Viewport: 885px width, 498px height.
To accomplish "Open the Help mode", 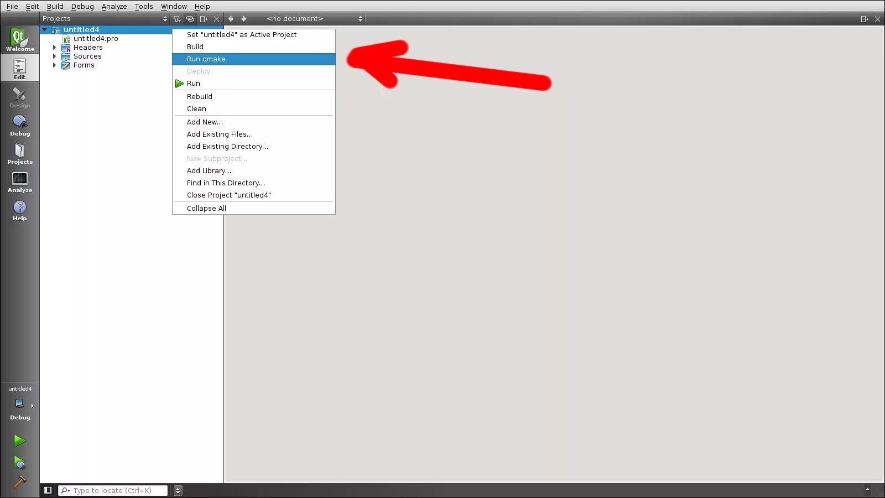I will point(20,210).
